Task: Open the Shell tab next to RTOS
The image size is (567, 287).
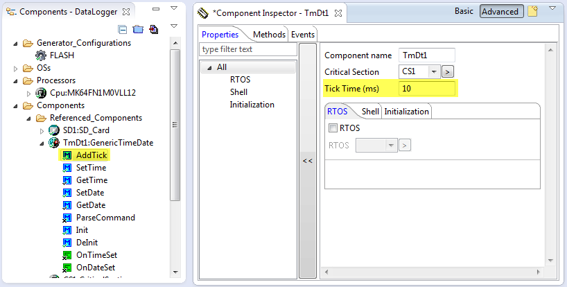Action: click(370, 112)
